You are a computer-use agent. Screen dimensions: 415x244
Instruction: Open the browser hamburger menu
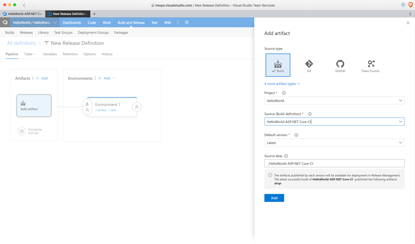410,14
